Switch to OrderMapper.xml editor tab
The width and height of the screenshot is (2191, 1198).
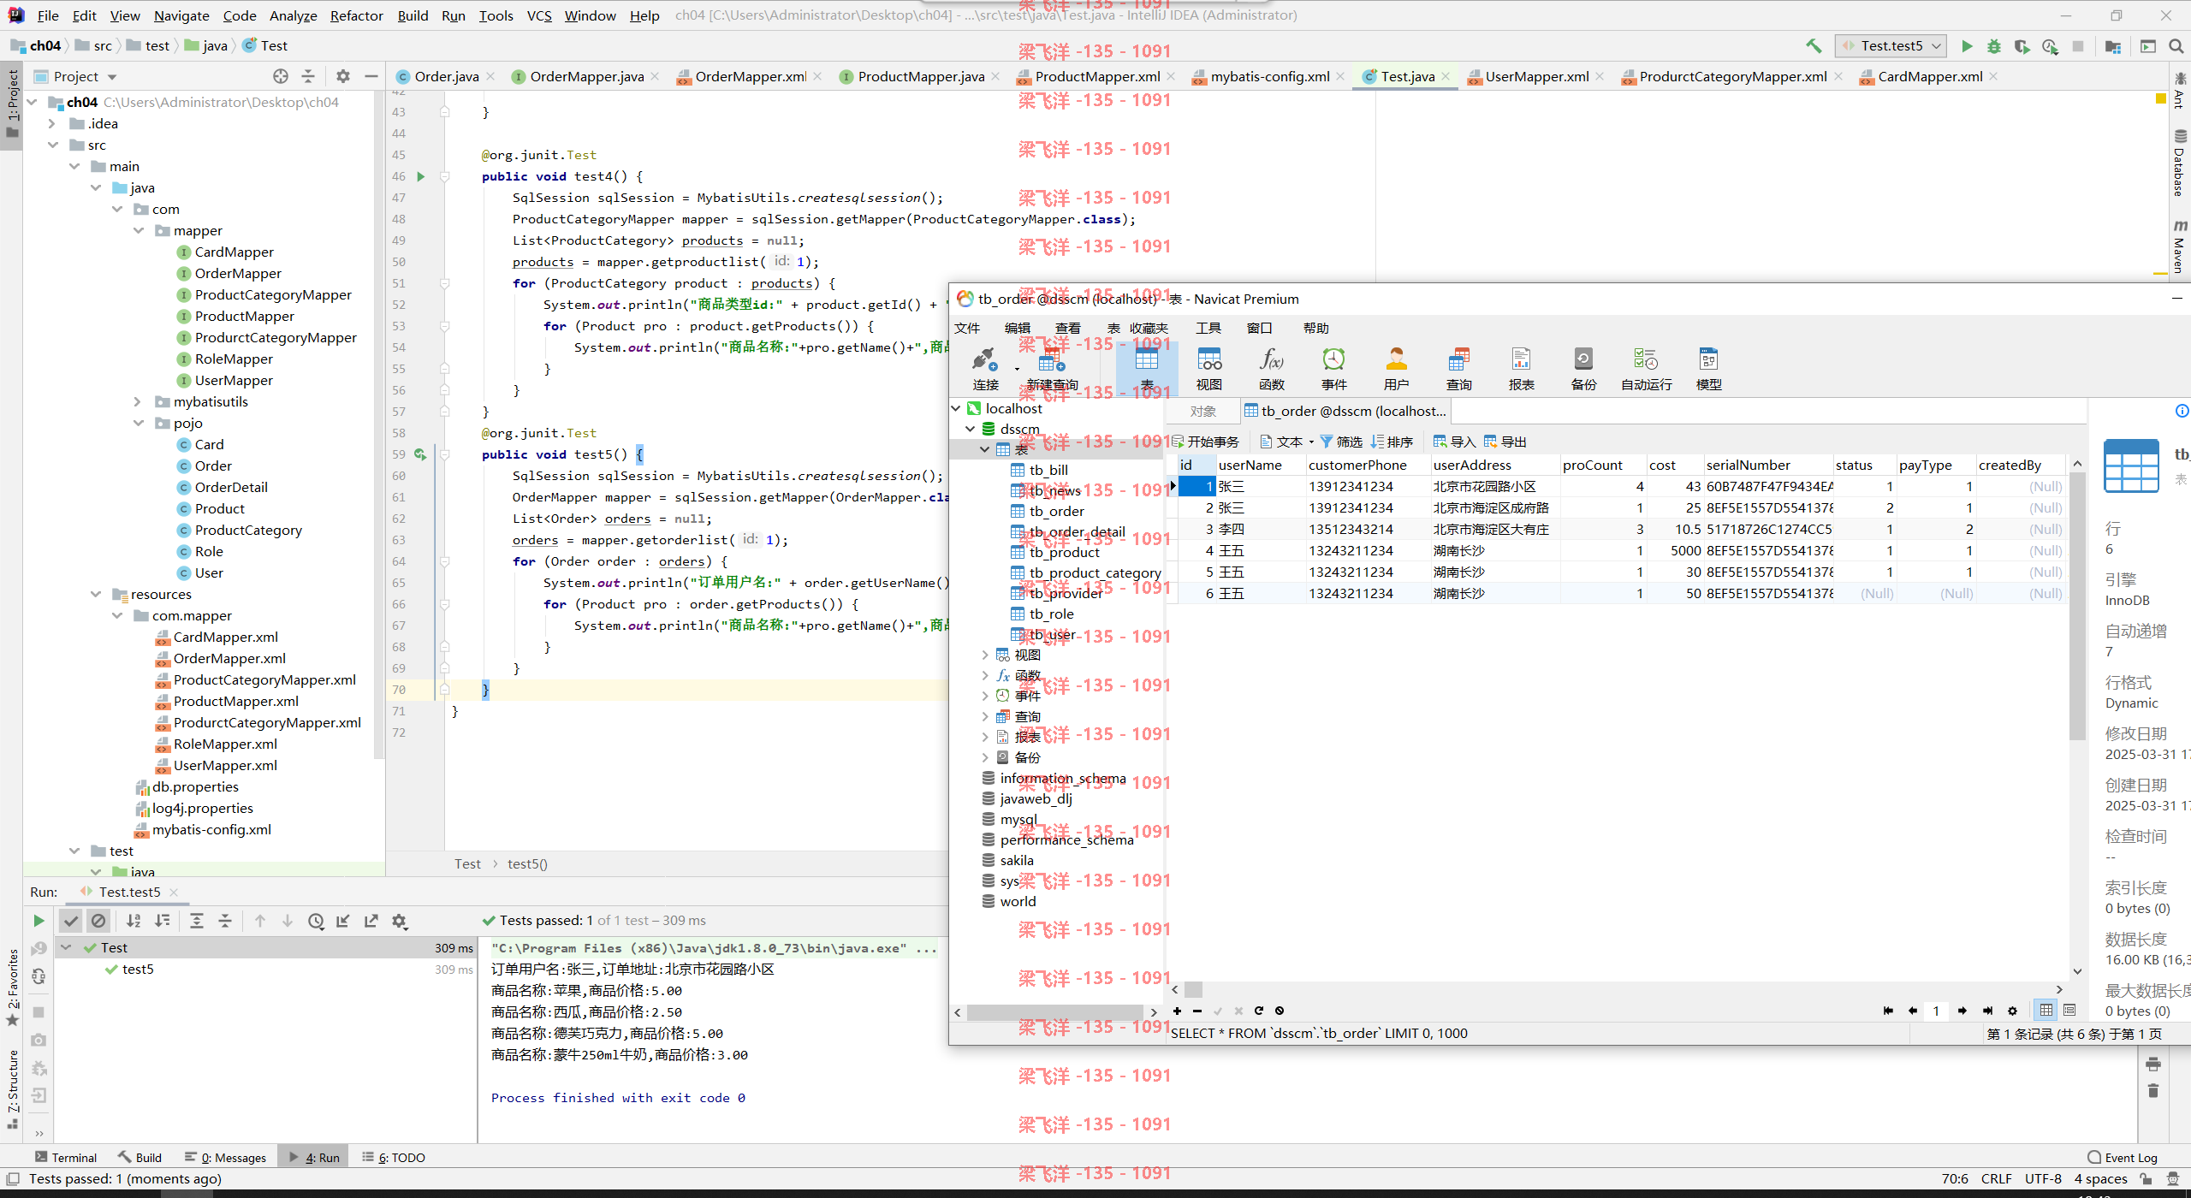[x=749, y=76]
